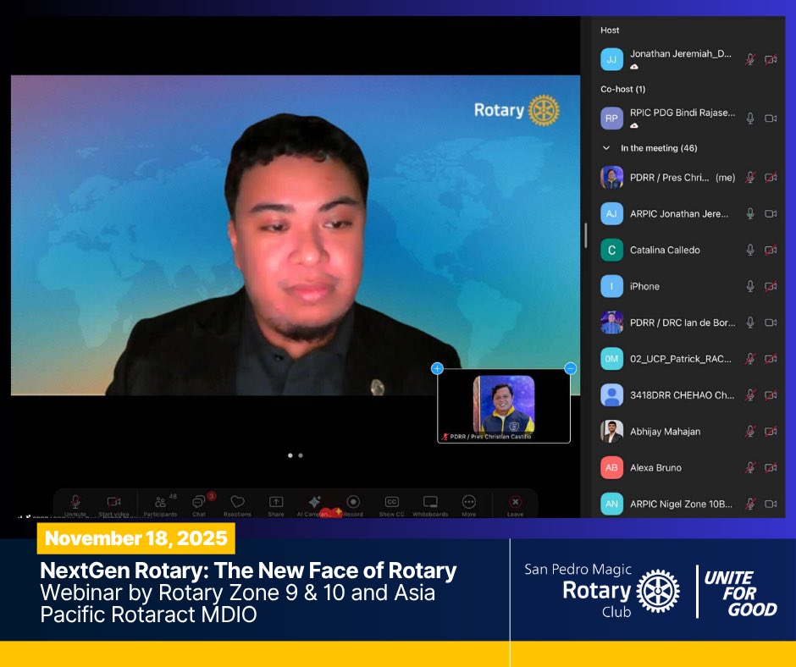The width and height of the screenshot is (796, 667).
Task: Click muted mic icon for ARPIC Nigel Zone 10B...
Action: pos(749,504)
